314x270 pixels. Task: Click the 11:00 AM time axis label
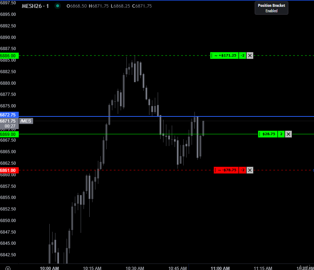pos(220,268)
